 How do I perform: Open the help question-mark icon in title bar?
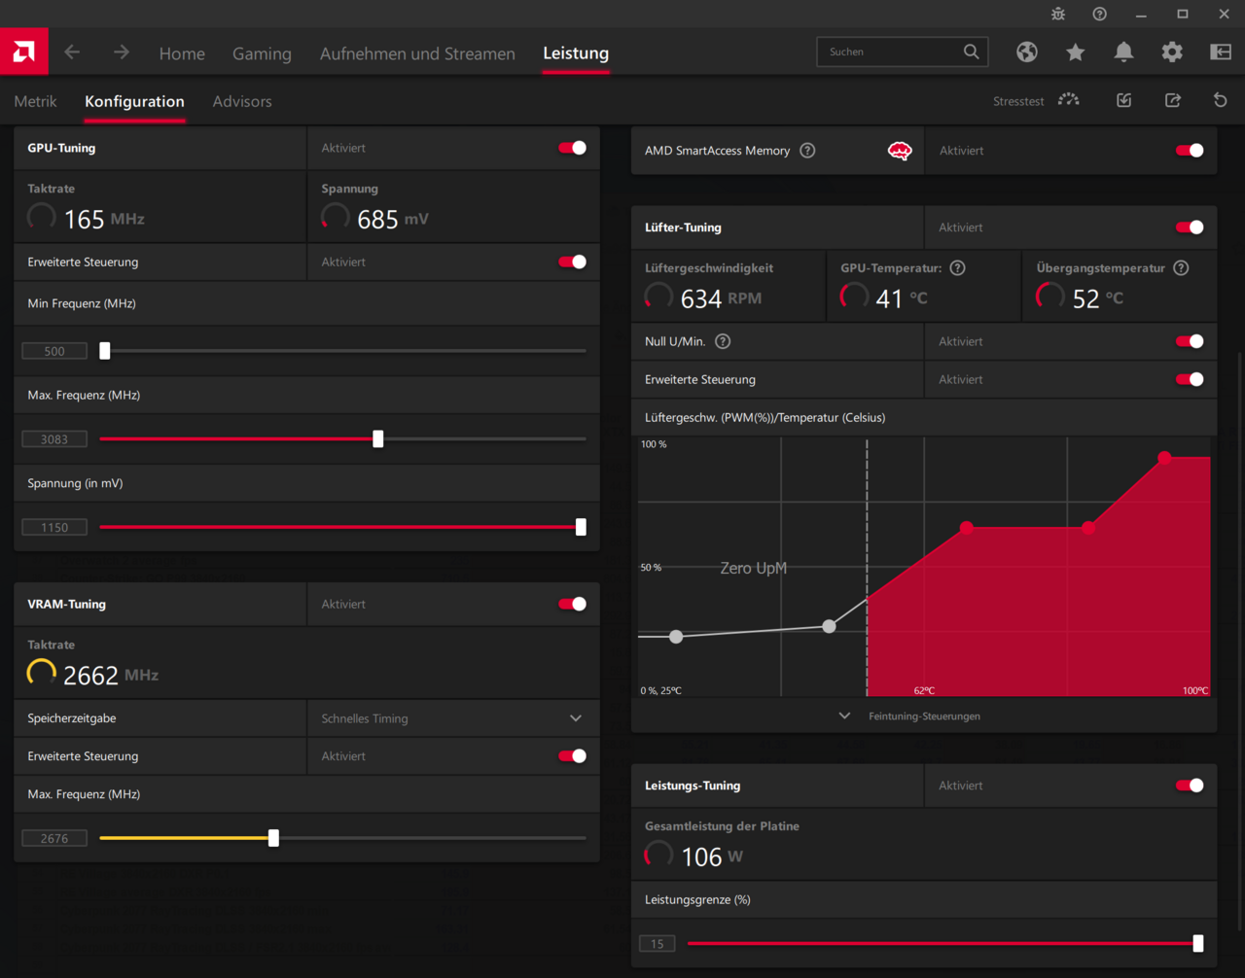coord(1100,14)
